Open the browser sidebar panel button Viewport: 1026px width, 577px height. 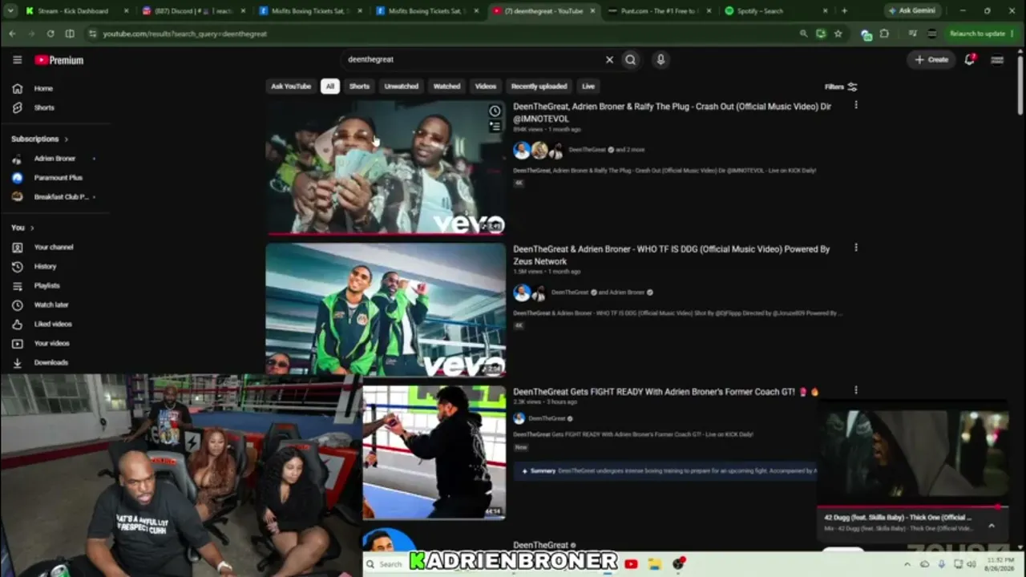pos(70,34)
